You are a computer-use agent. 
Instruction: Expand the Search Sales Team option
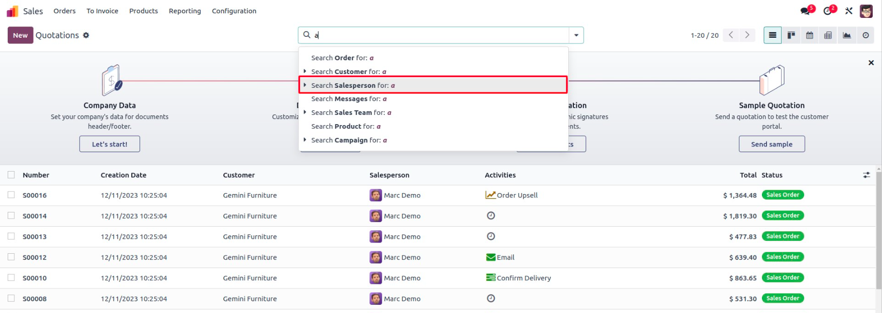pyautogui.click(x=305, y=112)
